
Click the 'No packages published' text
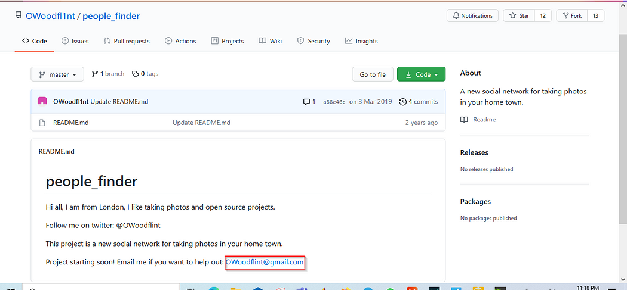(488, 218)
